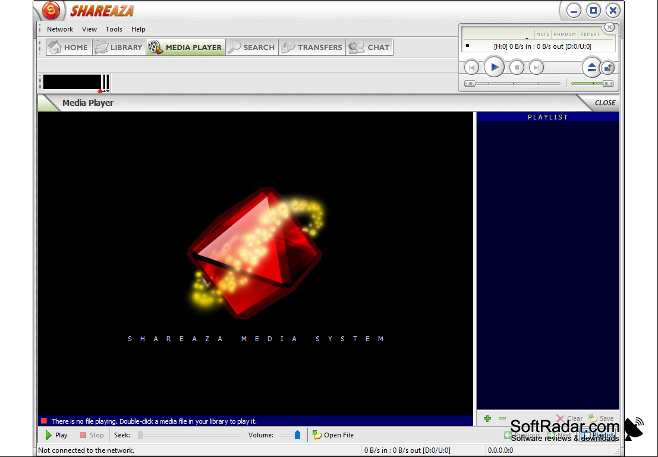Viewport: 658px width, 457px height.
Task: Start playback with the round blue play button
Action: pyautogui.click(x=494, y=67)
